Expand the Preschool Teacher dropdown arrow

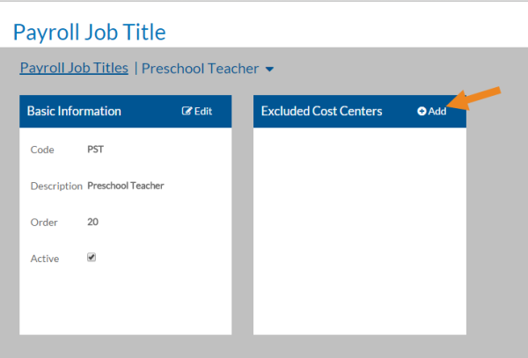tap(270, 69)
